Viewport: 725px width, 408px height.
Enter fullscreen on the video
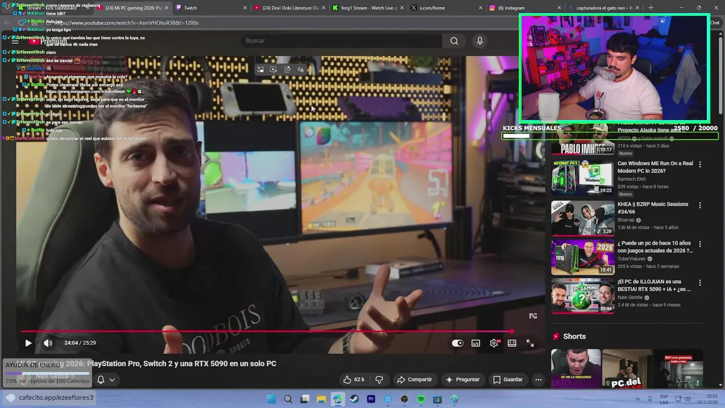coord(530,343)
